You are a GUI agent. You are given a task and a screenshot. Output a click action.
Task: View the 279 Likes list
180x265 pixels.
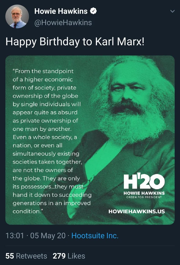69,256
